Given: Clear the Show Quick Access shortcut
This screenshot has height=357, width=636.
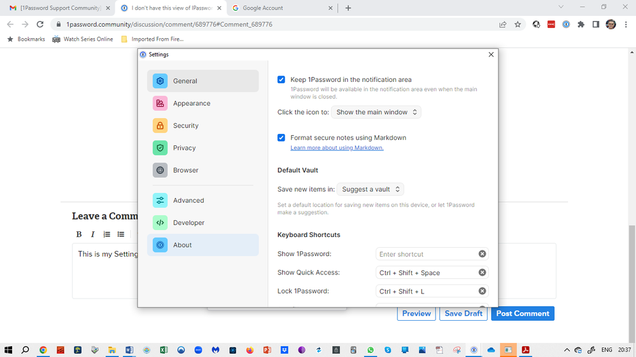Looking at the screenshot, I should point(482,273).
